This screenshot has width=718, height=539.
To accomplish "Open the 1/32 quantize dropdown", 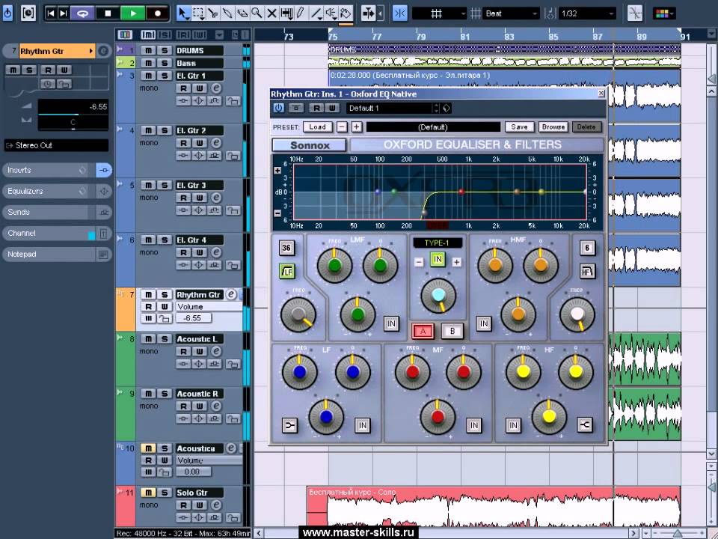I will click(x=587, y=13).
